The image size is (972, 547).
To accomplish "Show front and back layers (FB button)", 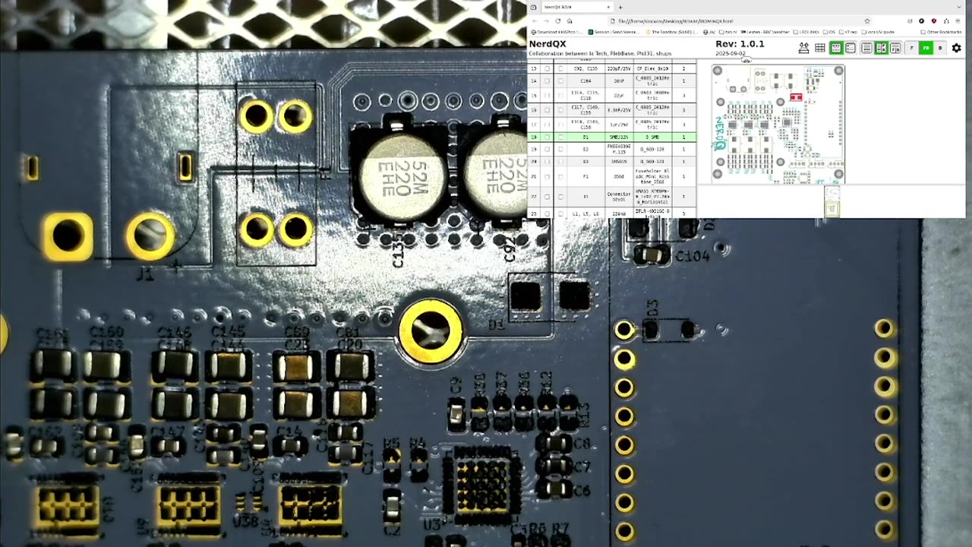I will pos(926,48).
